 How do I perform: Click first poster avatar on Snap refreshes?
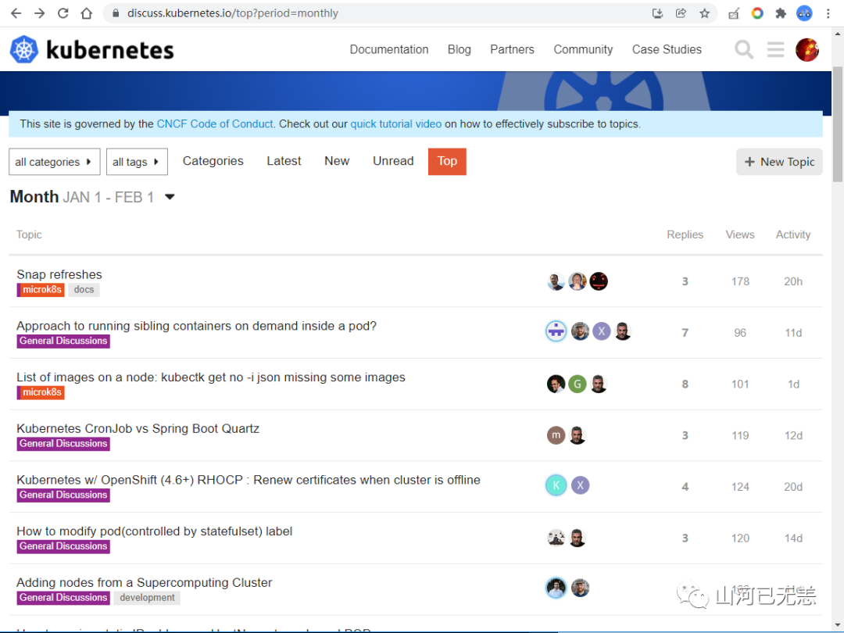556,281
